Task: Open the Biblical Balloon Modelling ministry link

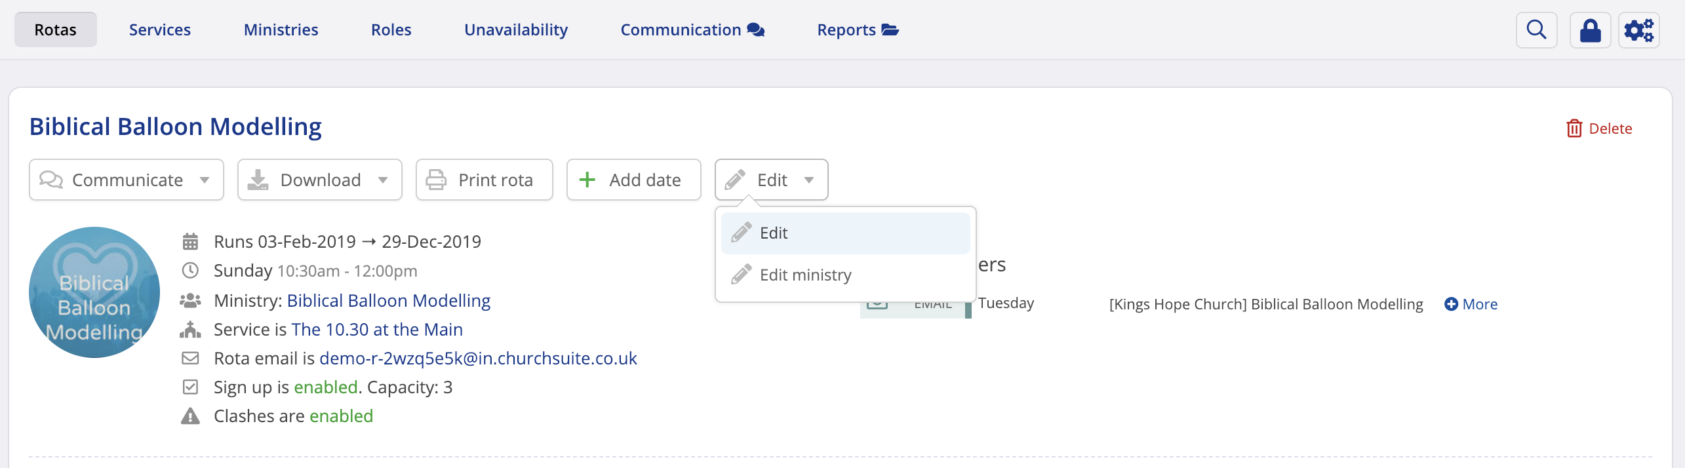Action: point(389,301)
